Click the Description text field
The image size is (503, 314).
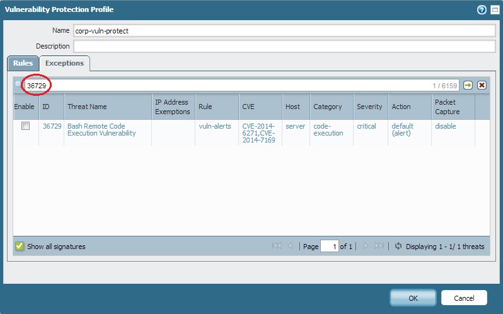pyautogui.click(x=284, y=46)
